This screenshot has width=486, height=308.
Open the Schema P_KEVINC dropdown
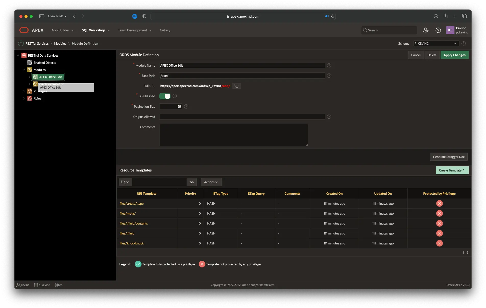coord(436,43)
